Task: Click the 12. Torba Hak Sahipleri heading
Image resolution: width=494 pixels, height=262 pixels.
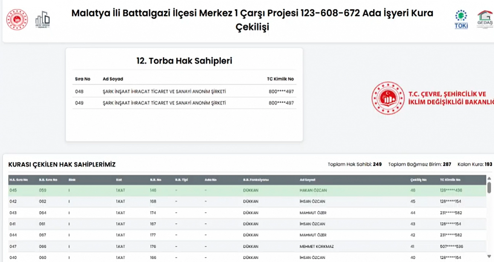Action: [x=184, y=61]
